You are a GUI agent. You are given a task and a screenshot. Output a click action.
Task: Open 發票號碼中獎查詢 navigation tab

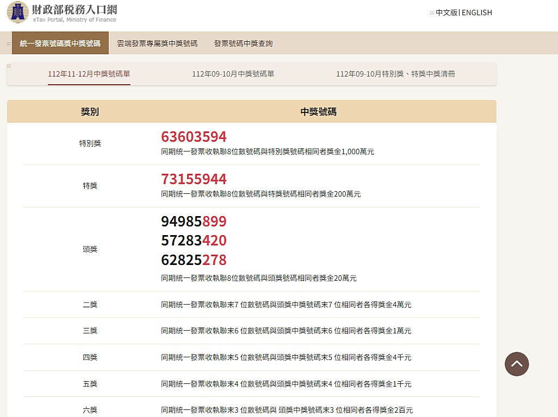[x=244, y=43]
